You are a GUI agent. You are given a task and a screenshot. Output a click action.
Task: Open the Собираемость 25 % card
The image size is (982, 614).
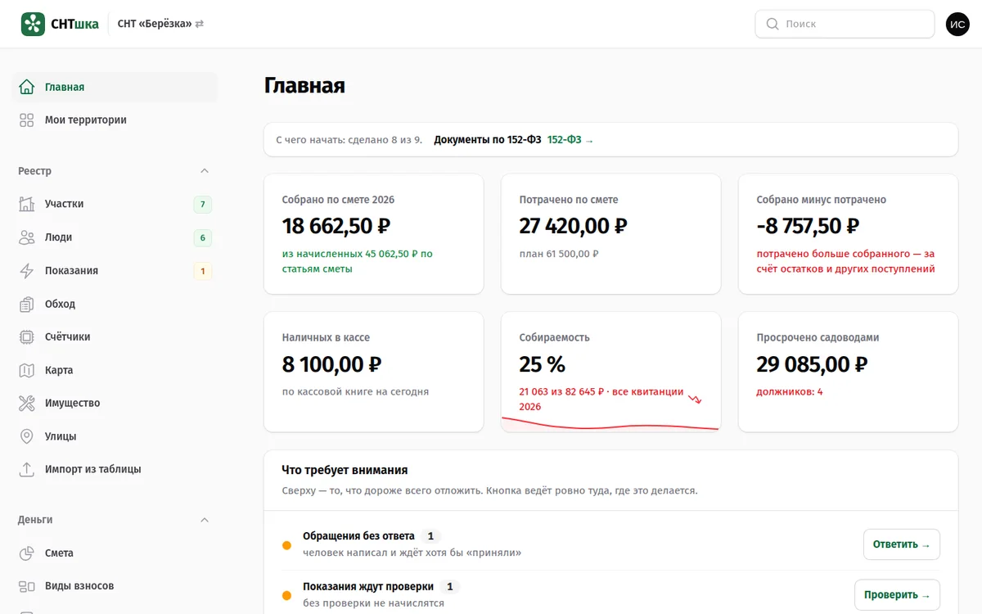611,372
